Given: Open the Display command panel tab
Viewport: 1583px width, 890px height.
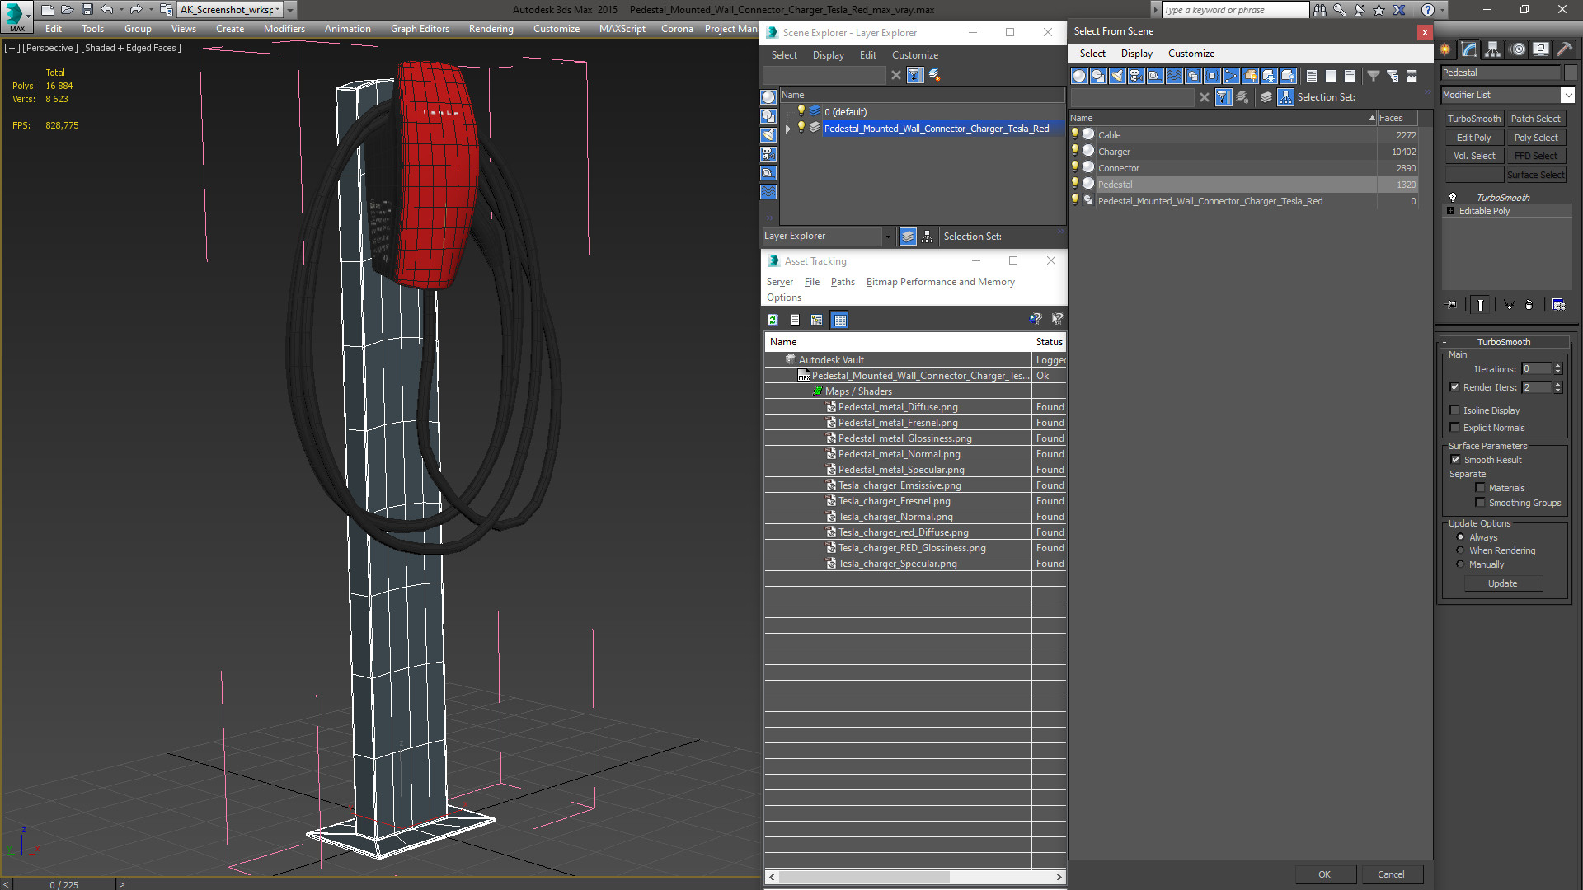Looking at the screenshot, I should pos(1540,49).
